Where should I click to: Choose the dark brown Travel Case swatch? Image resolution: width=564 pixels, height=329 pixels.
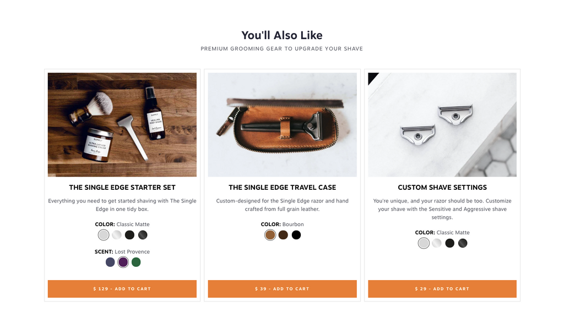pos(283,235)
